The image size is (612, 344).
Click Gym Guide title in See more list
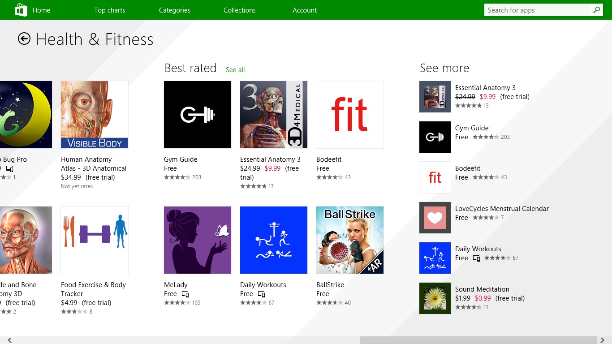(x=472, y=128)
